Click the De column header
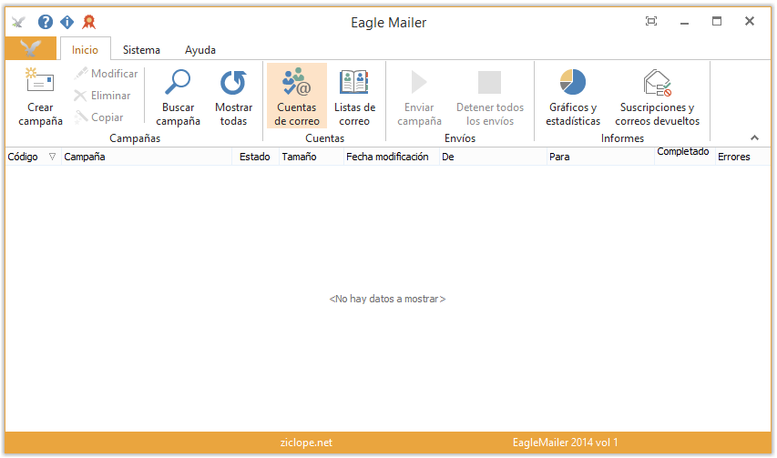This screenshot has width=777, height=458. [x=493, y=157]
